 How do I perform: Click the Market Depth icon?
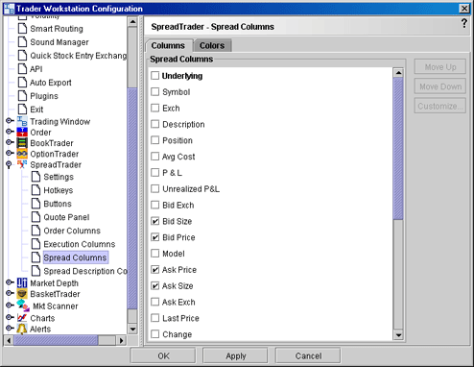tap(22, 283)
